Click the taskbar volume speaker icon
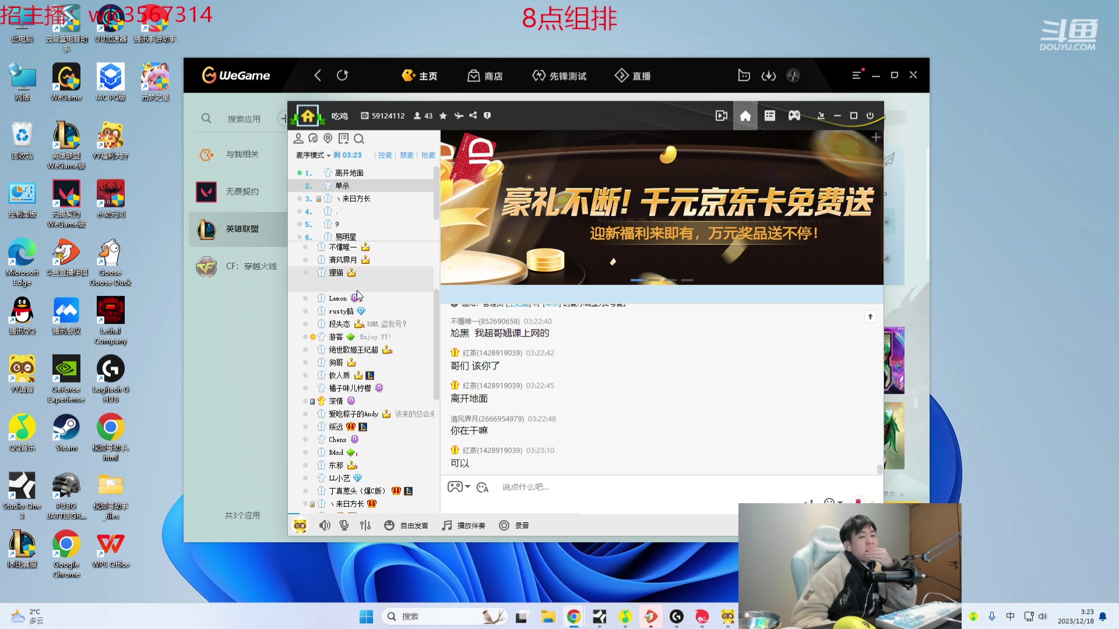Viewport: 1119px width, 629px height. click(x=1043, y=616)
